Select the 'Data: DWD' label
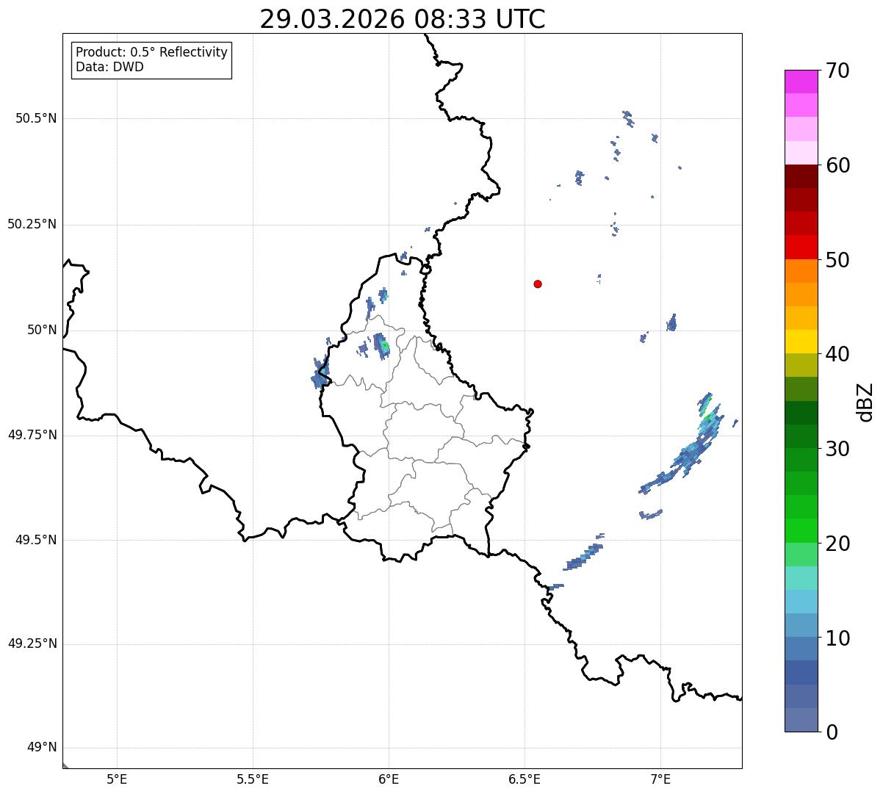 point(109,67)
